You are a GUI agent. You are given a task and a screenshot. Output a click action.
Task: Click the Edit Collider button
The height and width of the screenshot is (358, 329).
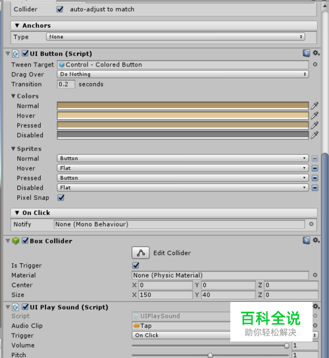point(141,253)
